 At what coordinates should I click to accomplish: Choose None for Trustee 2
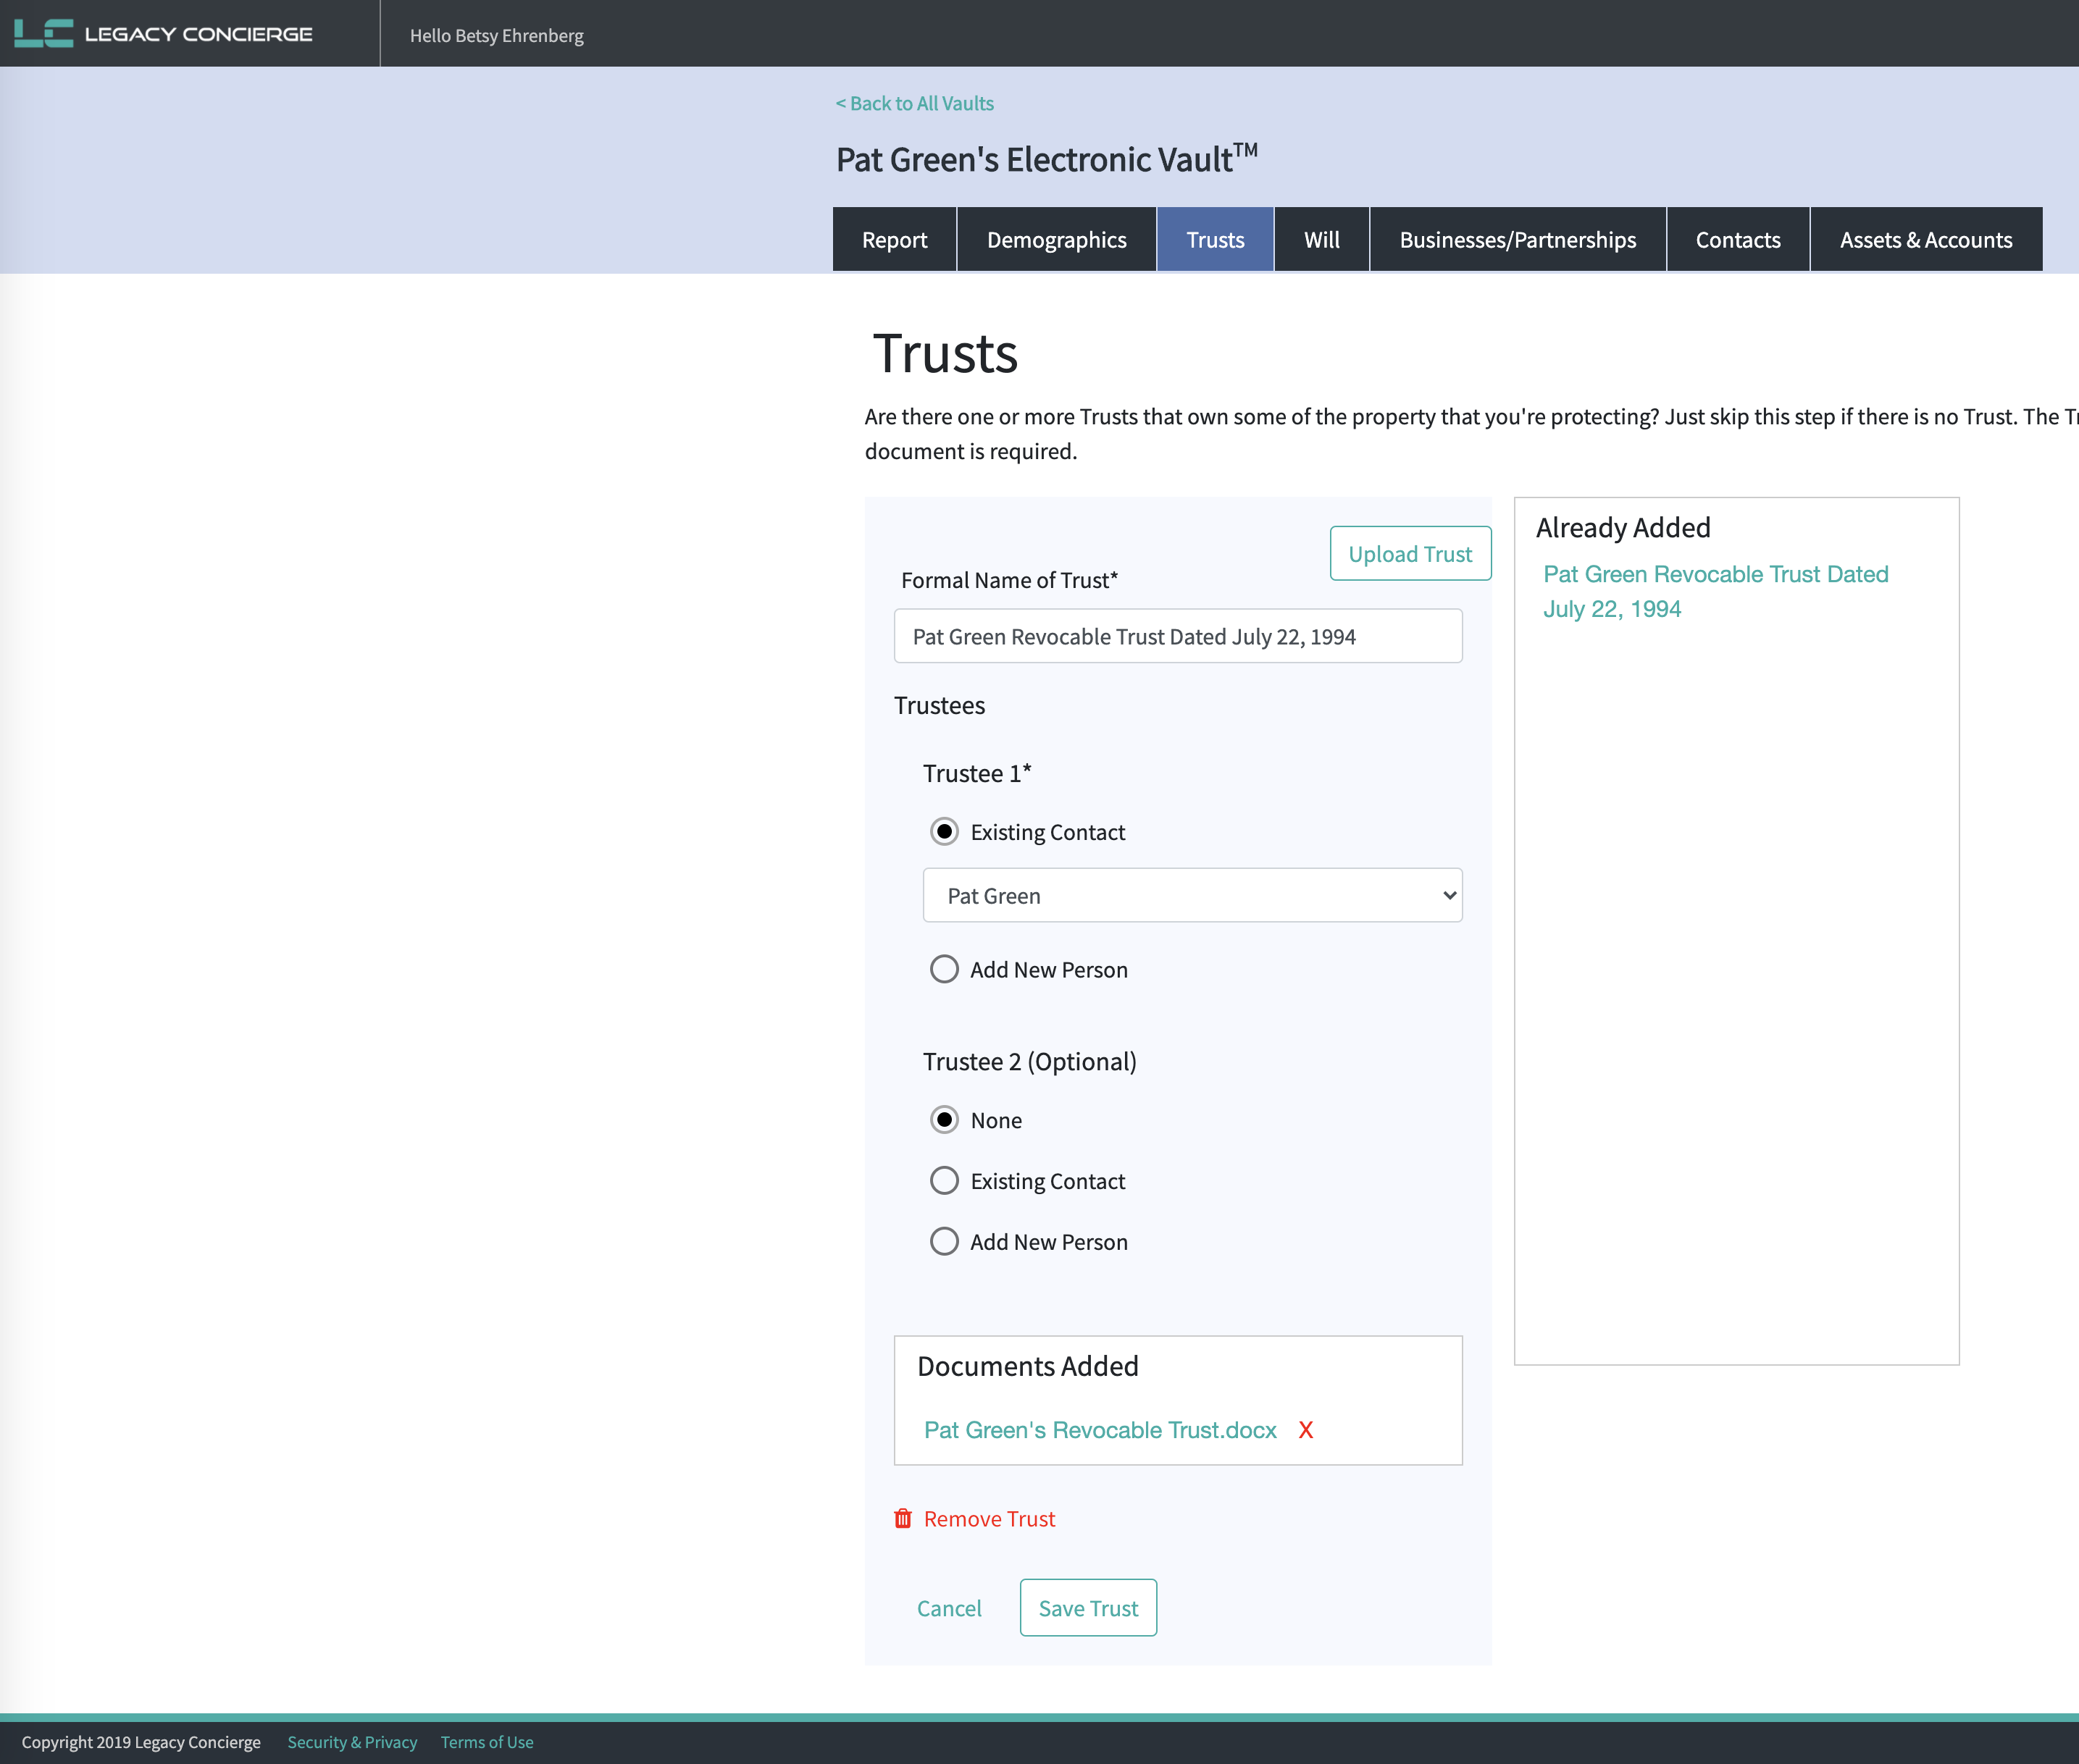point(943,1120)
